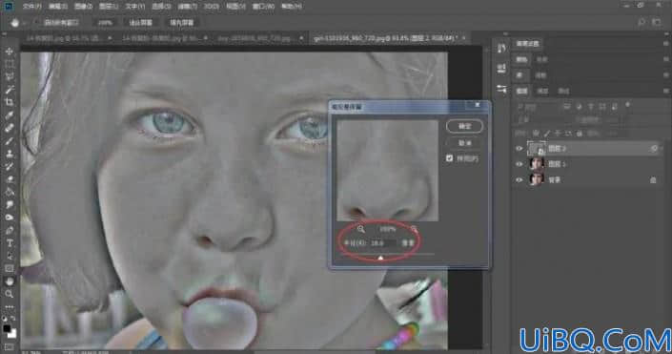Open the Properties panel icon in collapsed dock

501,69
